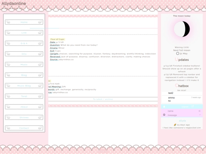Image resolution: width=206 pixels, height=154 pixels.
Task: Open the chatbox emoji picker icon
Action: pyautogui.click(x=164, y=115)
